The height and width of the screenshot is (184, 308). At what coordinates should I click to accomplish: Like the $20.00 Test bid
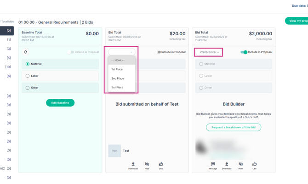pyautogui.click(x=161, y=166)
